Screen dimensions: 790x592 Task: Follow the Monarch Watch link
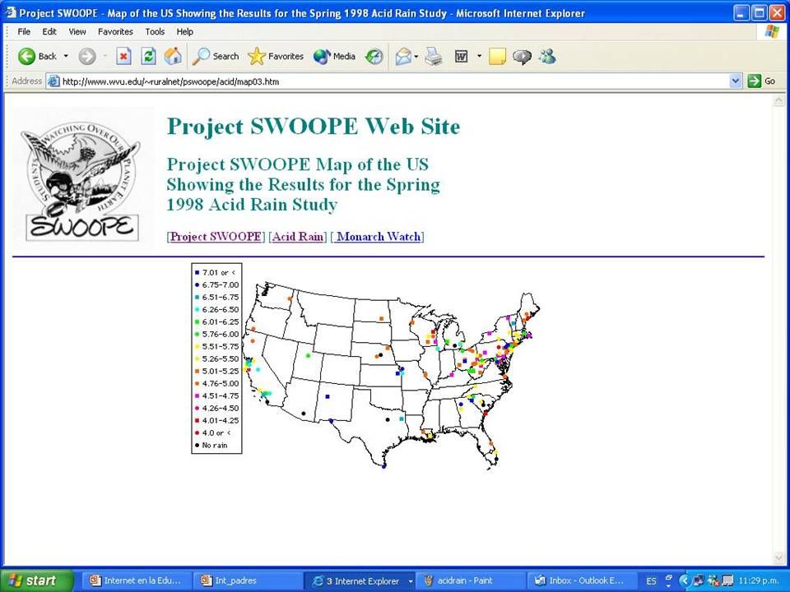(379, 237)
